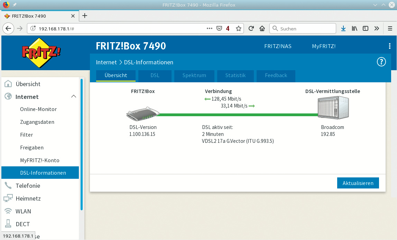Screen dimensions: 397x240
Task: Close the FRITZ!Box 7490 tab
Action: pyautogui.click(x=73, y=16)
